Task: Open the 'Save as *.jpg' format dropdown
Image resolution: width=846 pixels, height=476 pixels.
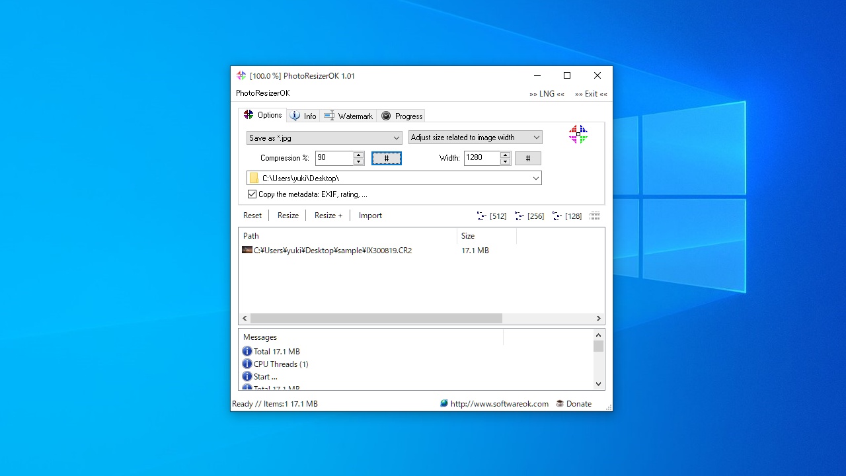Action: 324,138
